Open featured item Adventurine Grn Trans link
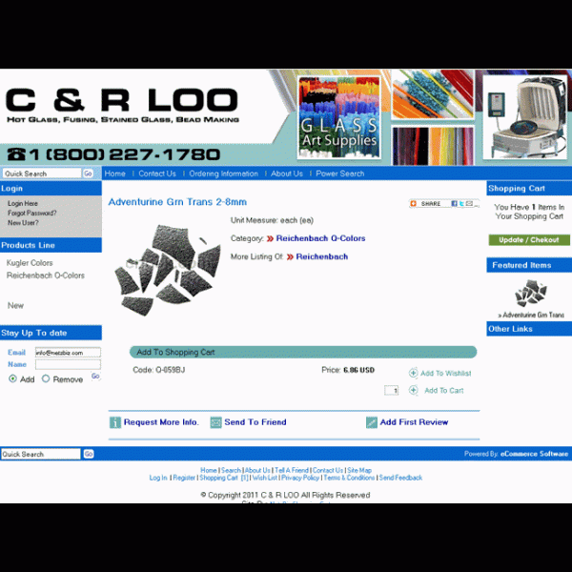 coord(531,315)
